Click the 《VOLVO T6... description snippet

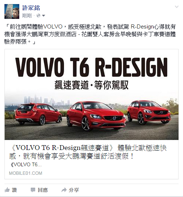pos(26,164)
